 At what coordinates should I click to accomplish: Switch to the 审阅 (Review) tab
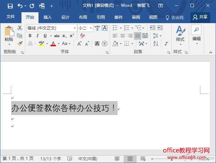pyautogui.click(x=136, y=17)
